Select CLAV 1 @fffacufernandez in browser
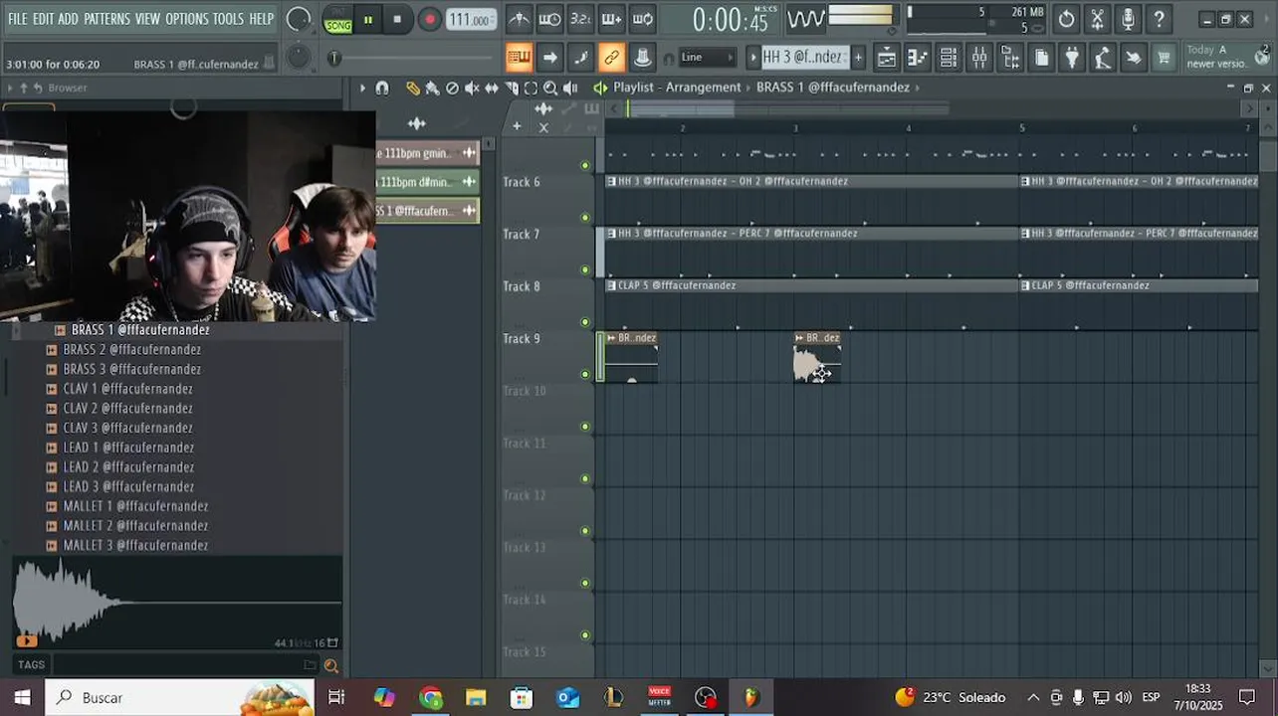This screenshot has width=1278, height=716. 128,389
